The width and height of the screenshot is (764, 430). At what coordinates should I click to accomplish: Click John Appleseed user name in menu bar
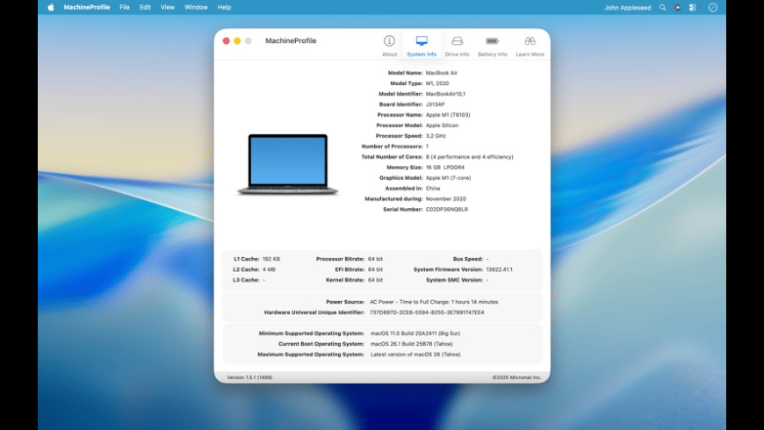628,7
